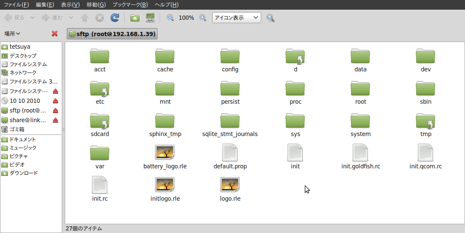The image size is (465, 233).
Task: Select the cache folder icon
Action: (165, 56)
